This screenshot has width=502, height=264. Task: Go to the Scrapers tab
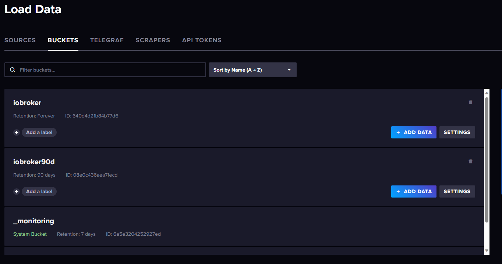pyautogui.click(x=153, y=40)
